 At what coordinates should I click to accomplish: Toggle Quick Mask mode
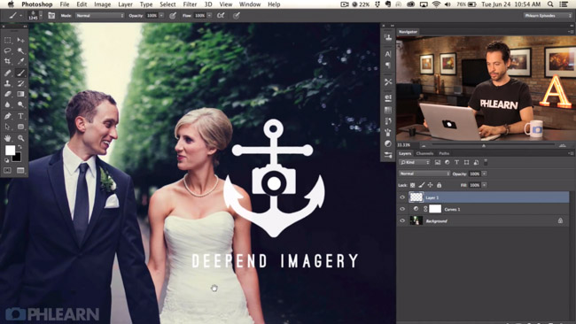pyautogui.click(x=7, y=170)
